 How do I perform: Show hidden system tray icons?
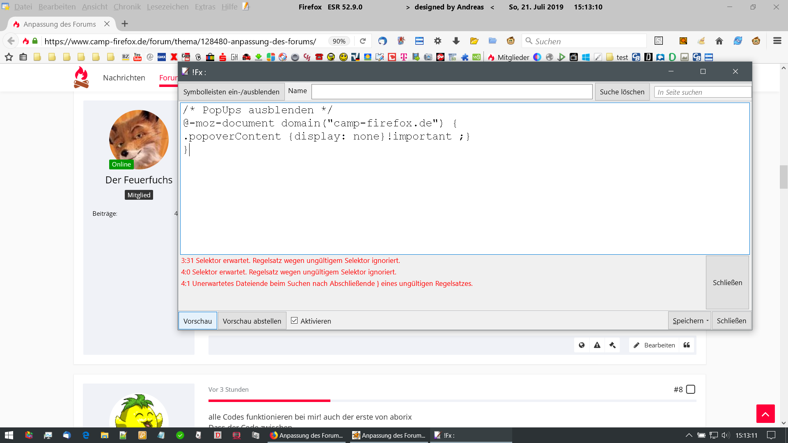click(689, 435)
